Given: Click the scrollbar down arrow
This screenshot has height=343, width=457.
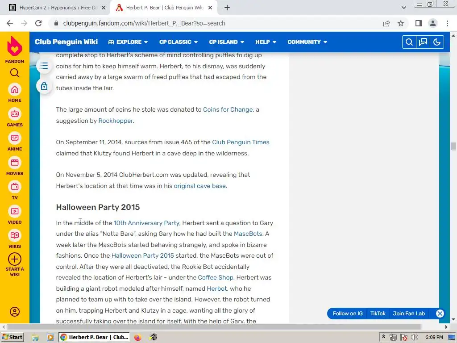Looking at the screenshot, I should point(453,320).
